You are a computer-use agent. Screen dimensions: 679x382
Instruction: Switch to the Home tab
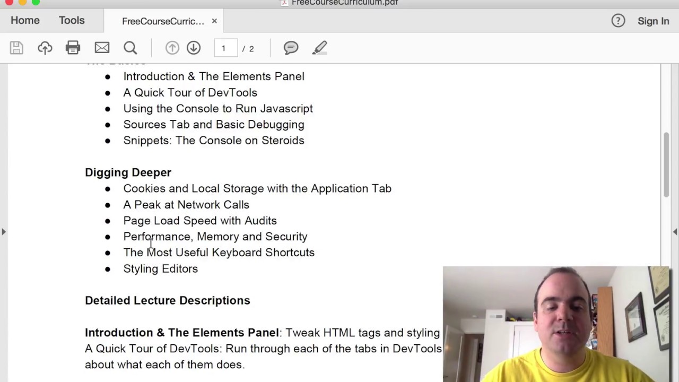(25, 20)
